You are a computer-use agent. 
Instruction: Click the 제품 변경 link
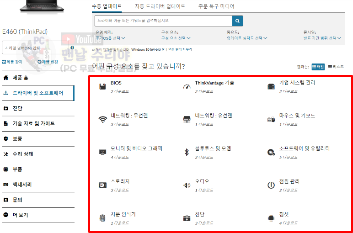[48, 62]
